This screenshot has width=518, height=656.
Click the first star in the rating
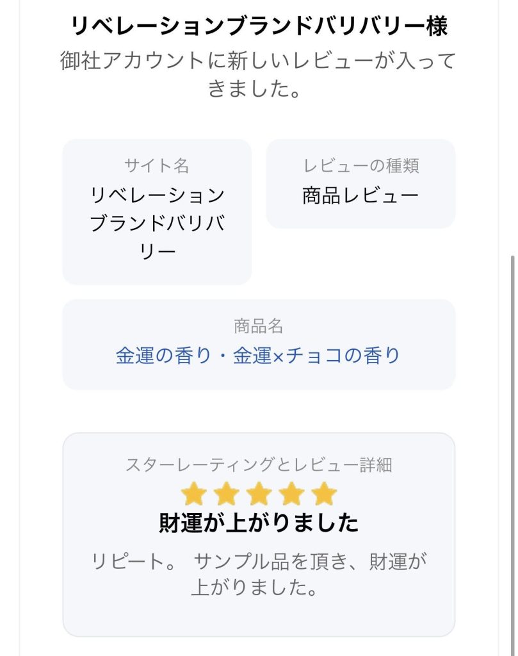coord(193,495)
